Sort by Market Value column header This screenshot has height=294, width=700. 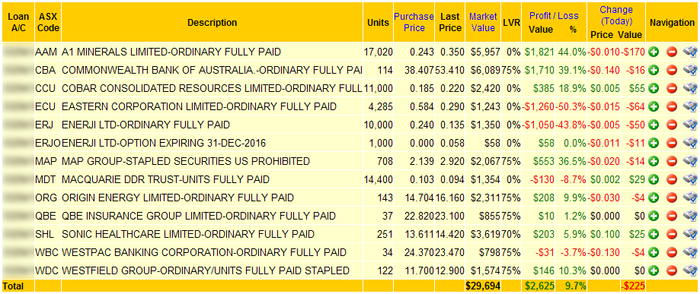[x=483, y=22]
